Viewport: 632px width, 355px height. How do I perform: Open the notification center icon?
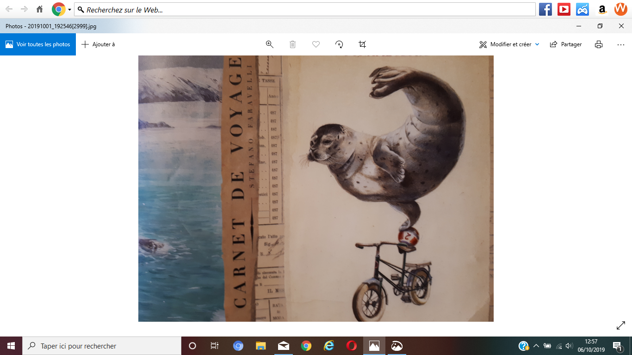click(x=617, y=346)
